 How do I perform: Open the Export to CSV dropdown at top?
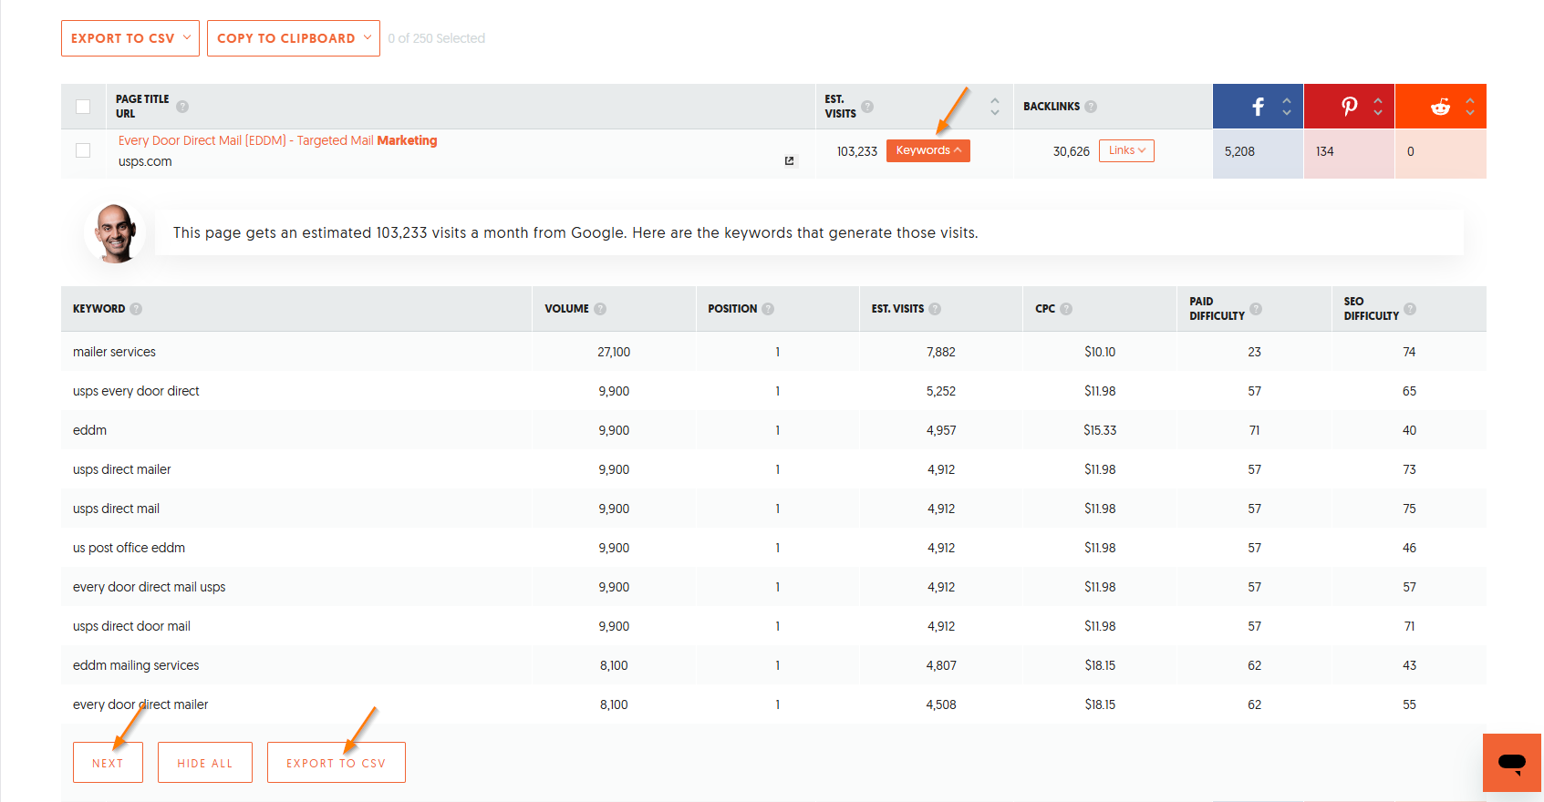tap(130, 38)
